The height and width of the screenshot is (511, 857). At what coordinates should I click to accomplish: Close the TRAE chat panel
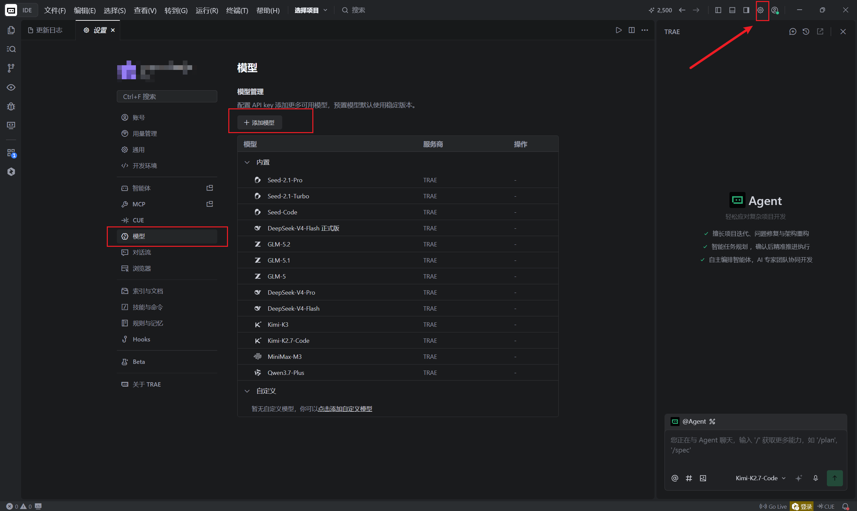tap(843, 32)
